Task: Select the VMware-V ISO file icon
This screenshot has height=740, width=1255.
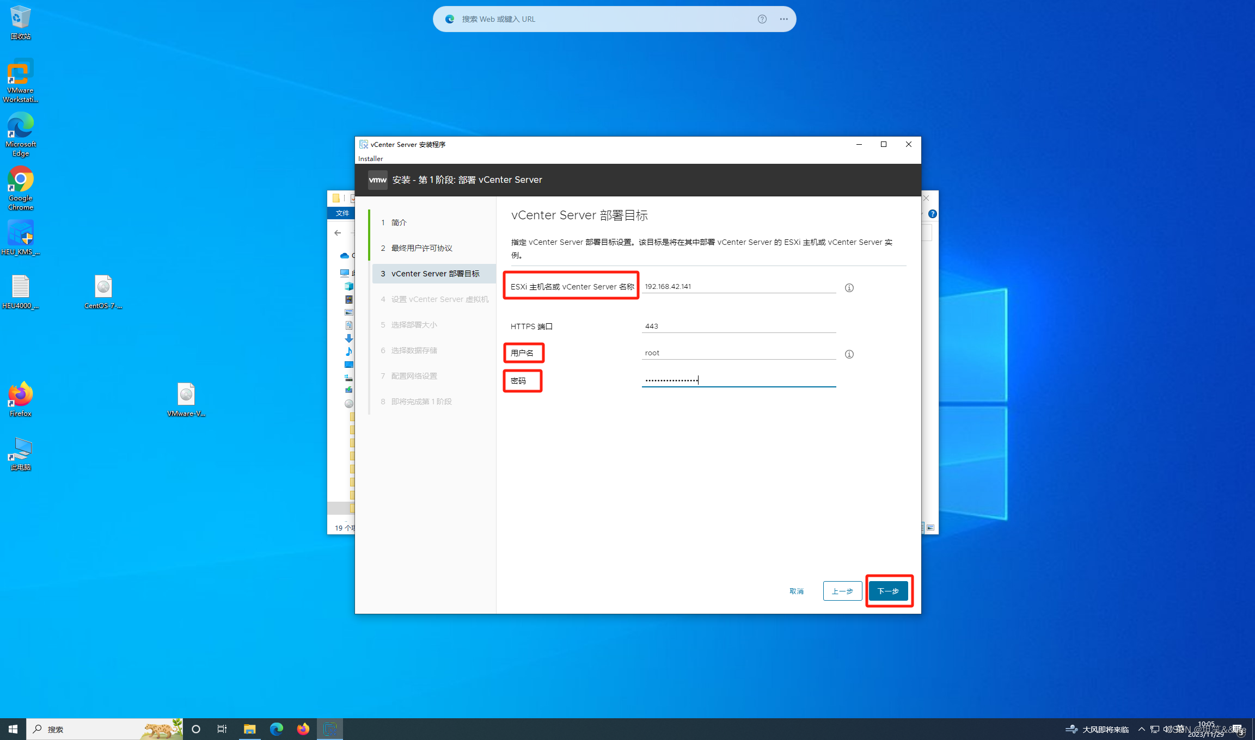Action: (x=186, y=399)
